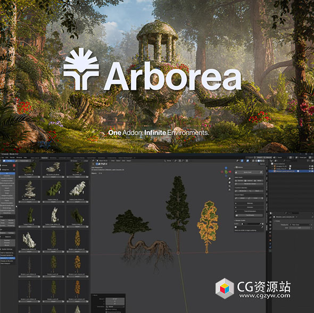
Task: Open the Object Mode dropdown in viewport
Action: [x=103, y=160]
